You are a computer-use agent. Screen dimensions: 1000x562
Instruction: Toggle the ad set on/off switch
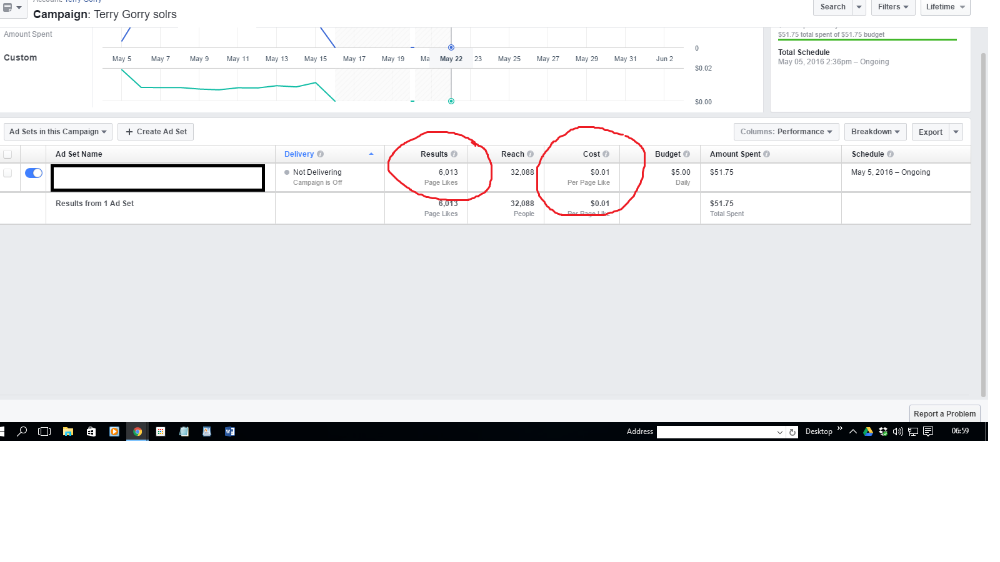[x=34, y=173]
